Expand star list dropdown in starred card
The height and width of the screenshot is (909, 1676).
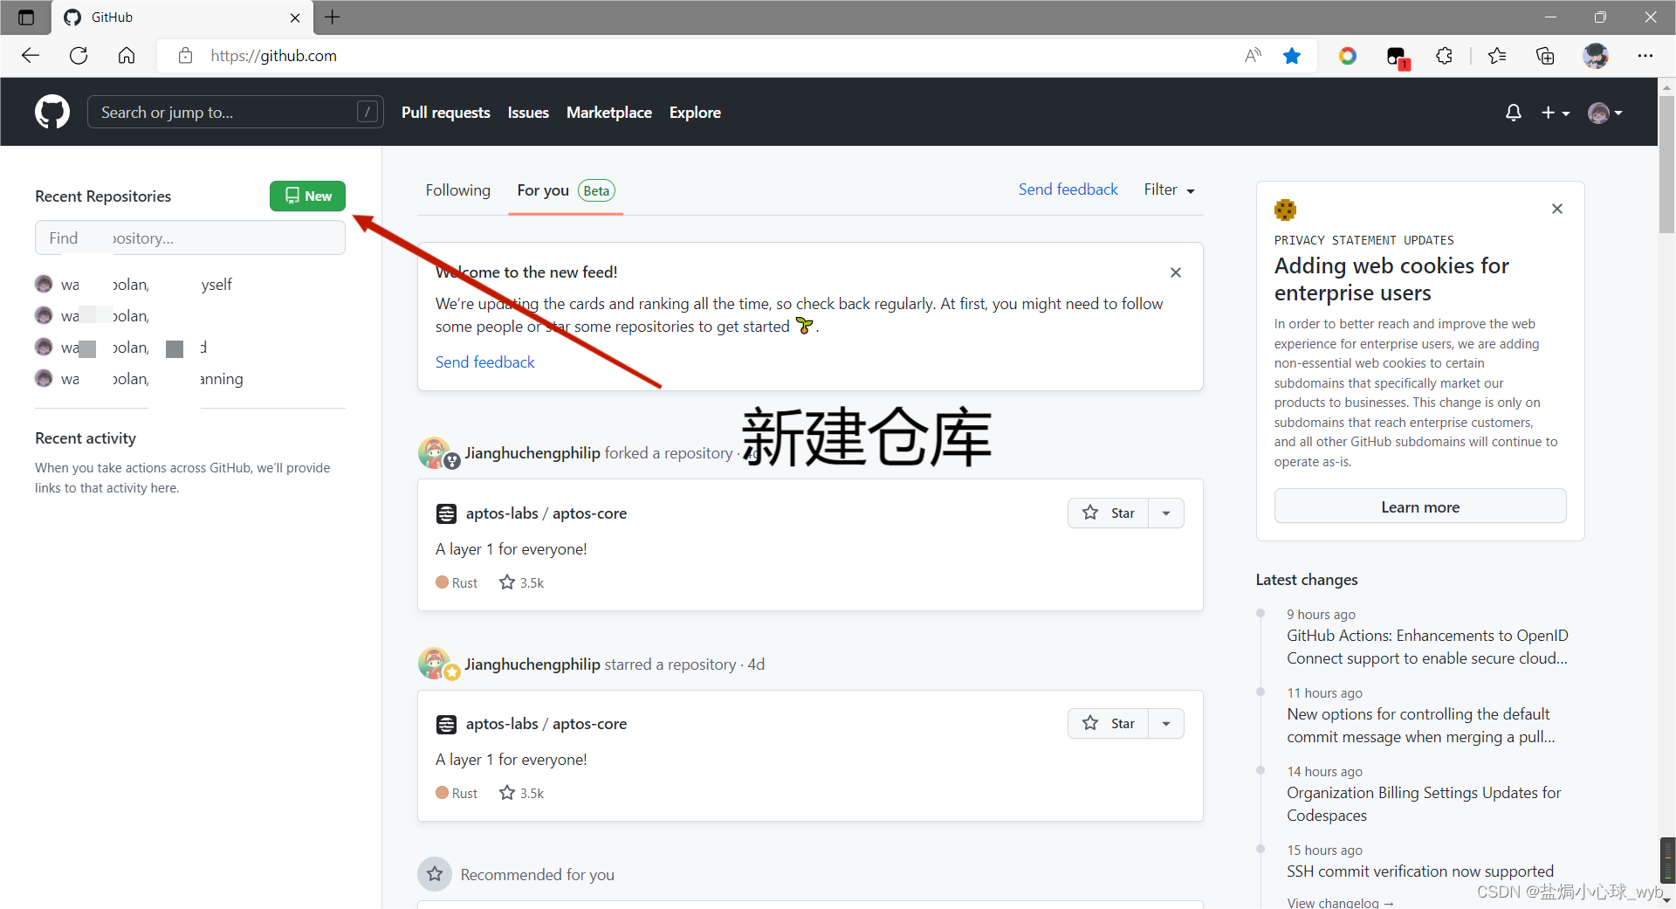pos(1166,723)
